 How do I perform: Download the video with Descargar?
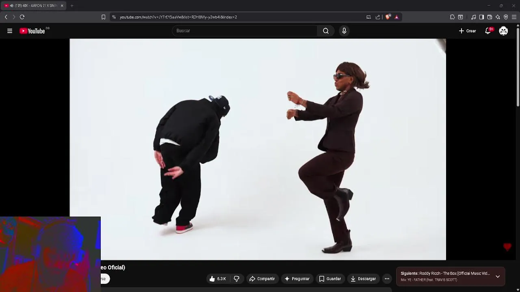[x=363, y=279]
